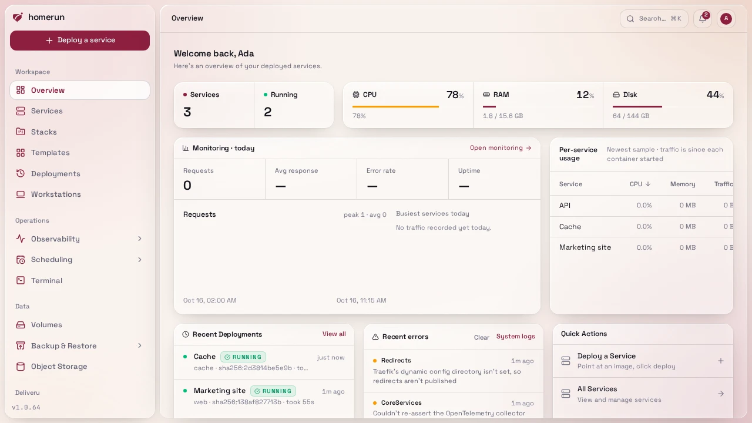Image resolution: width=752 pixels, height=423 pixels.
Task: Click the homerun logo icon
Action: (x=18, y=17)
